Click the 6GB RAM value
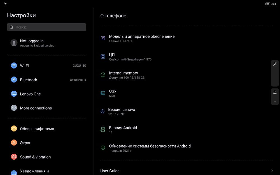The height and width of the screenshot is (175, 280). [x=112, y=96]
